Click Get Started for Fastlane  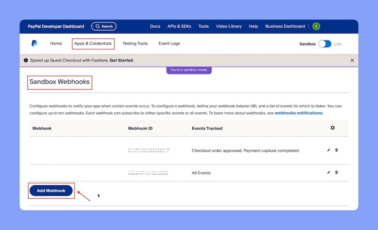point(121,60)
